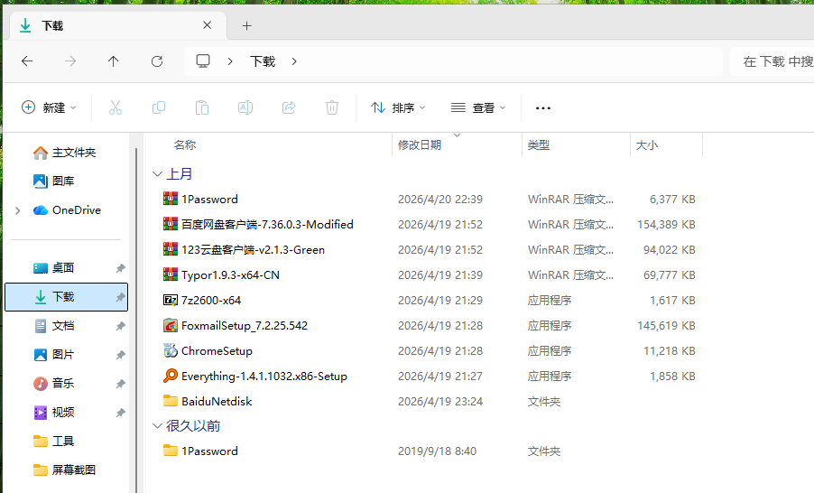Click the FoxmailSetup installer icon
Image resolution: width=814 pixels, height=493 pixels.
pos(171,325)
